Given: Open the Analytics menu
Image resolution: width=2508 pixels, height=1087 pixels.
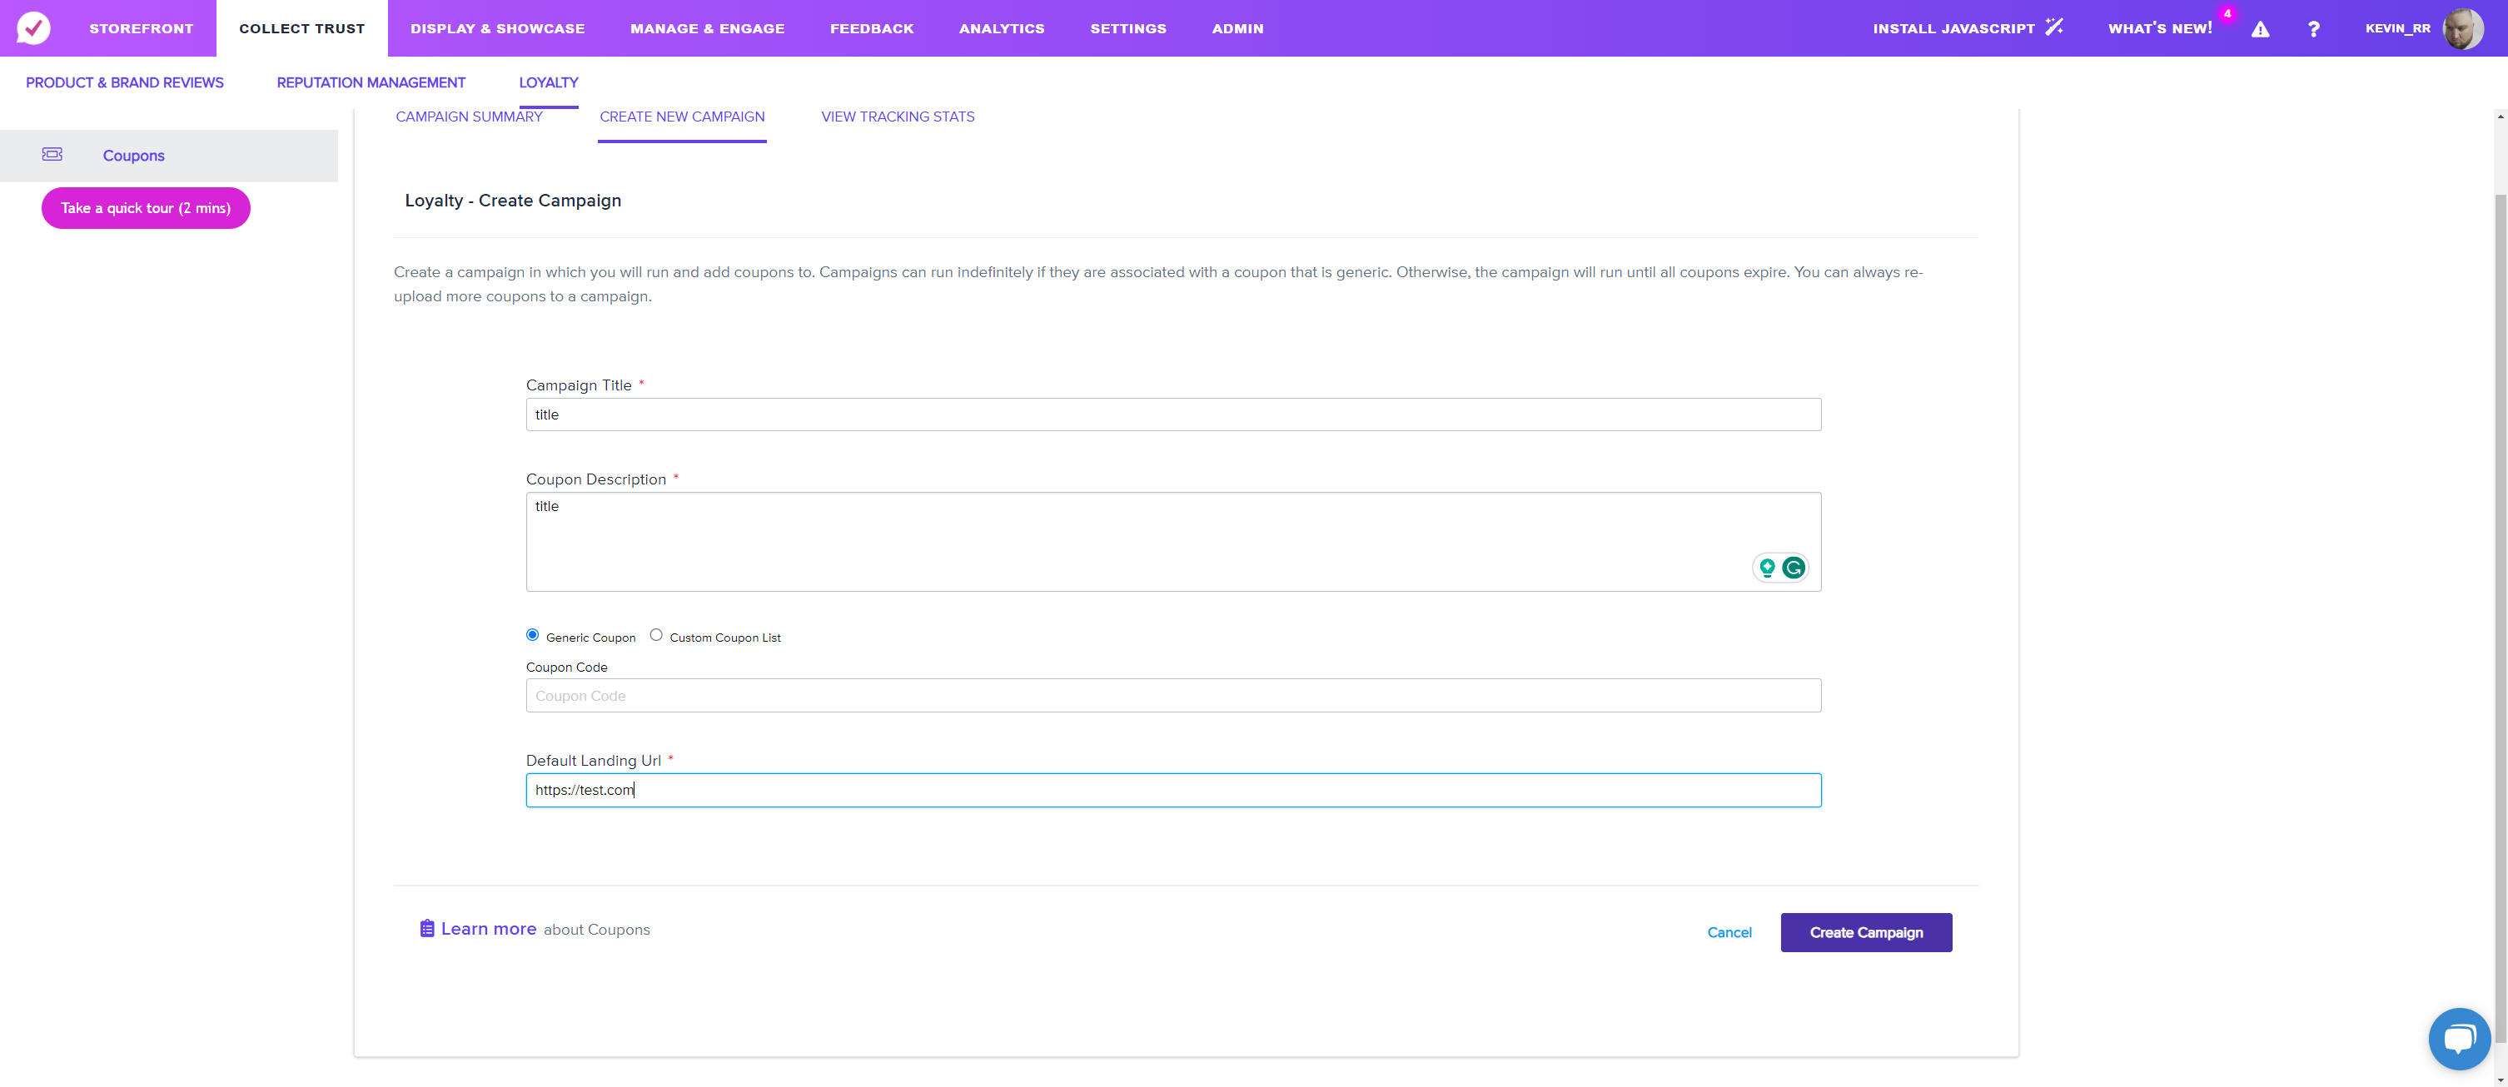Looking at the screenshot, I should coord(1002,28).
